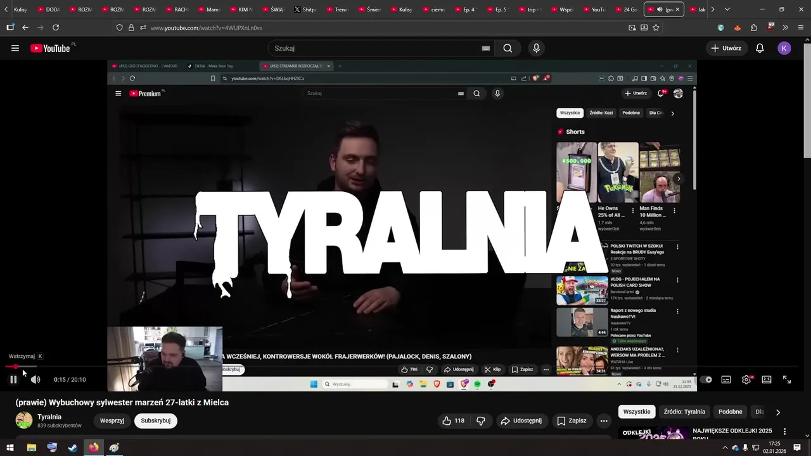Image resolution: width=811 pixels, height=456 pixels.
Task: Share the video with Udostępnij
Action: 521,421
